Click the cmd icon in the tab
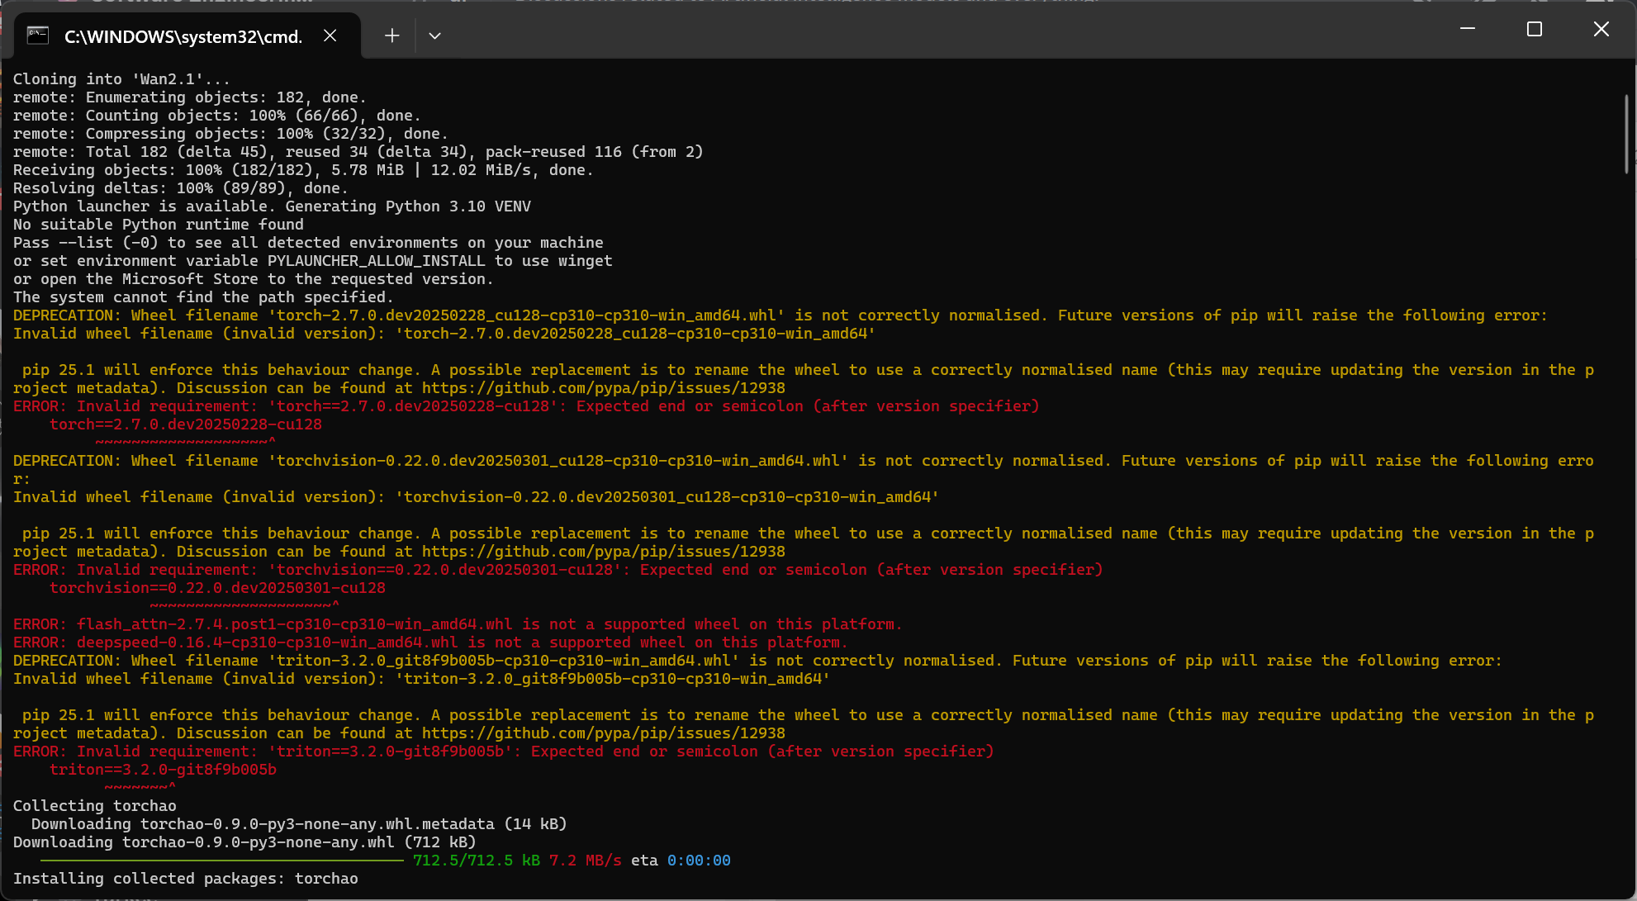1637x901 pixels. click(38, 36)
